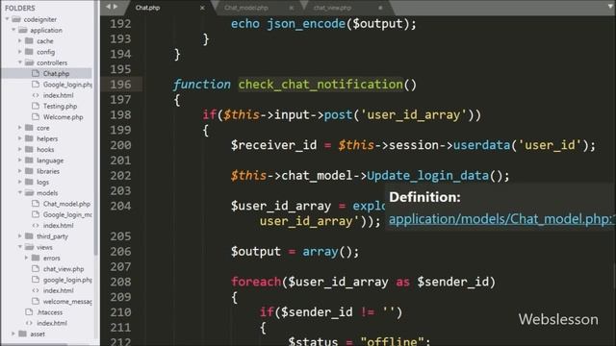Click the welcome_message file icon

point(36,301)
